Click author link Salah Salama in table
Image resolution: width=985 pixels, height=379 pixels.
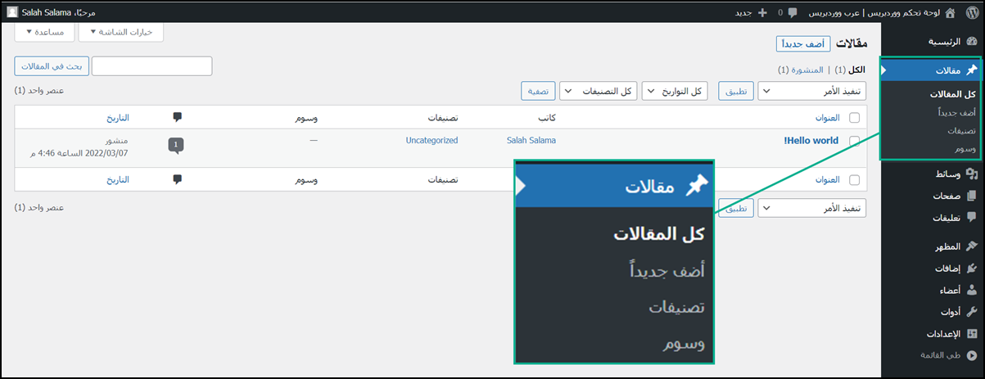531,141
